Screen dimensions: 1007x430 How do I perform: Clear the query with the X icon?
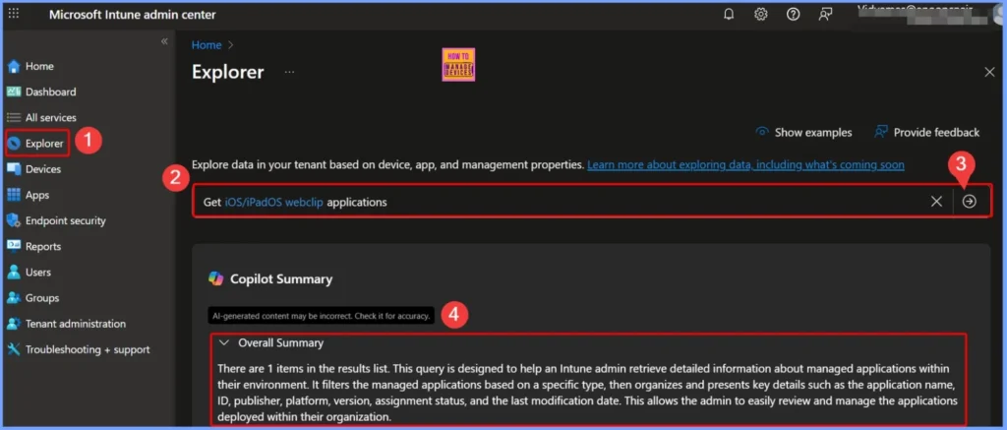pyautogui.click(x=937, y=202)
